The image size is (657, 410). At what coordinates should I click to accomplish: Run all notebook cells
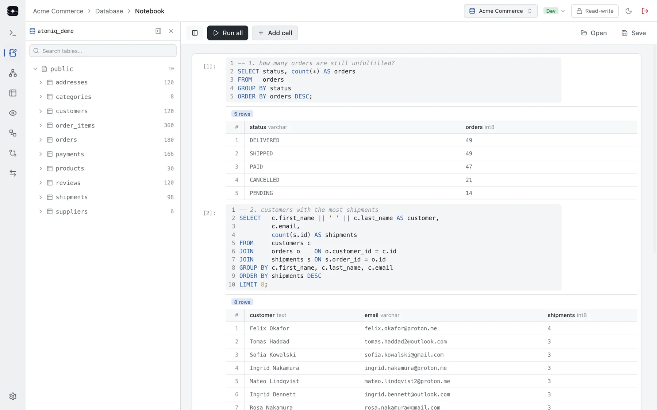(x=227, y=33)
